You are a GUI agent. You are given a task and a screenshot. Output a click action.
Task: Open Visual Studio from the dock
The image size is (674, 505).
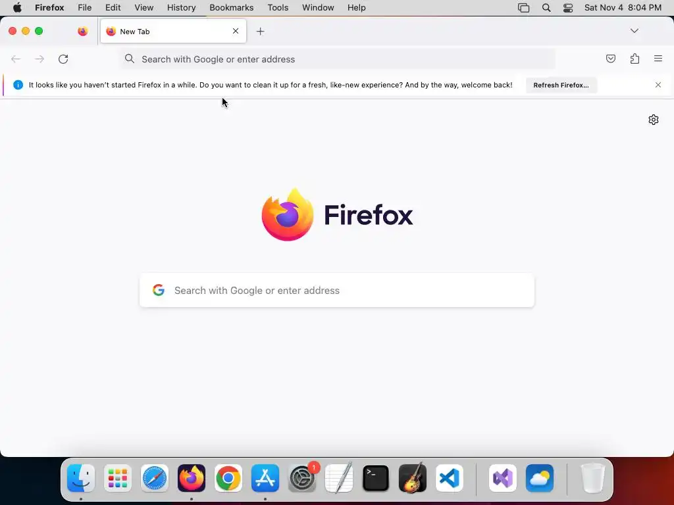(x=503, y=478)
